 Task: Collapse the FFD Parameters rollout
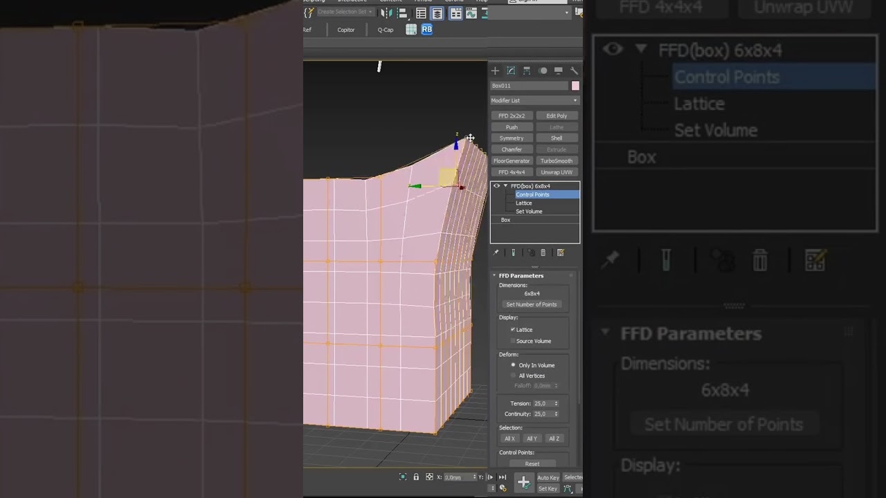click(x=494, y=275)
